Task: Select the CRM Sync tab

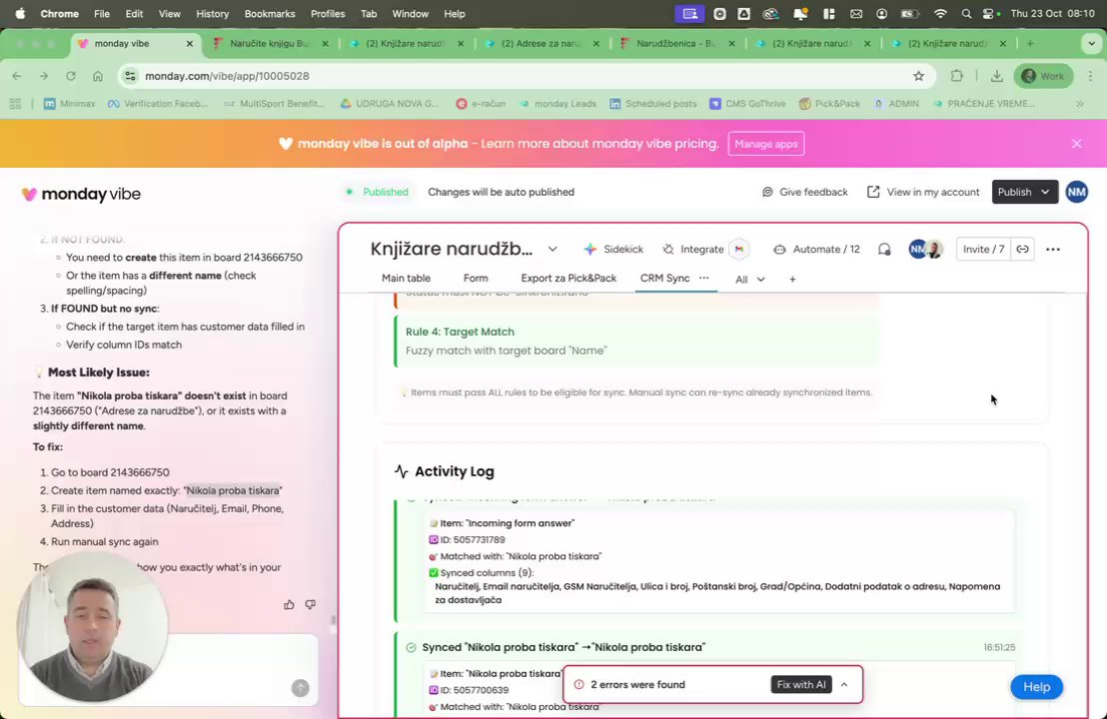Action: [x=665, y=278]
